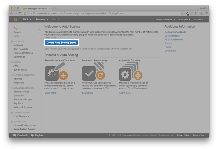This screenshot has height=150, width=218.
Task: Open the Documentation link
Action: (172, 36)
